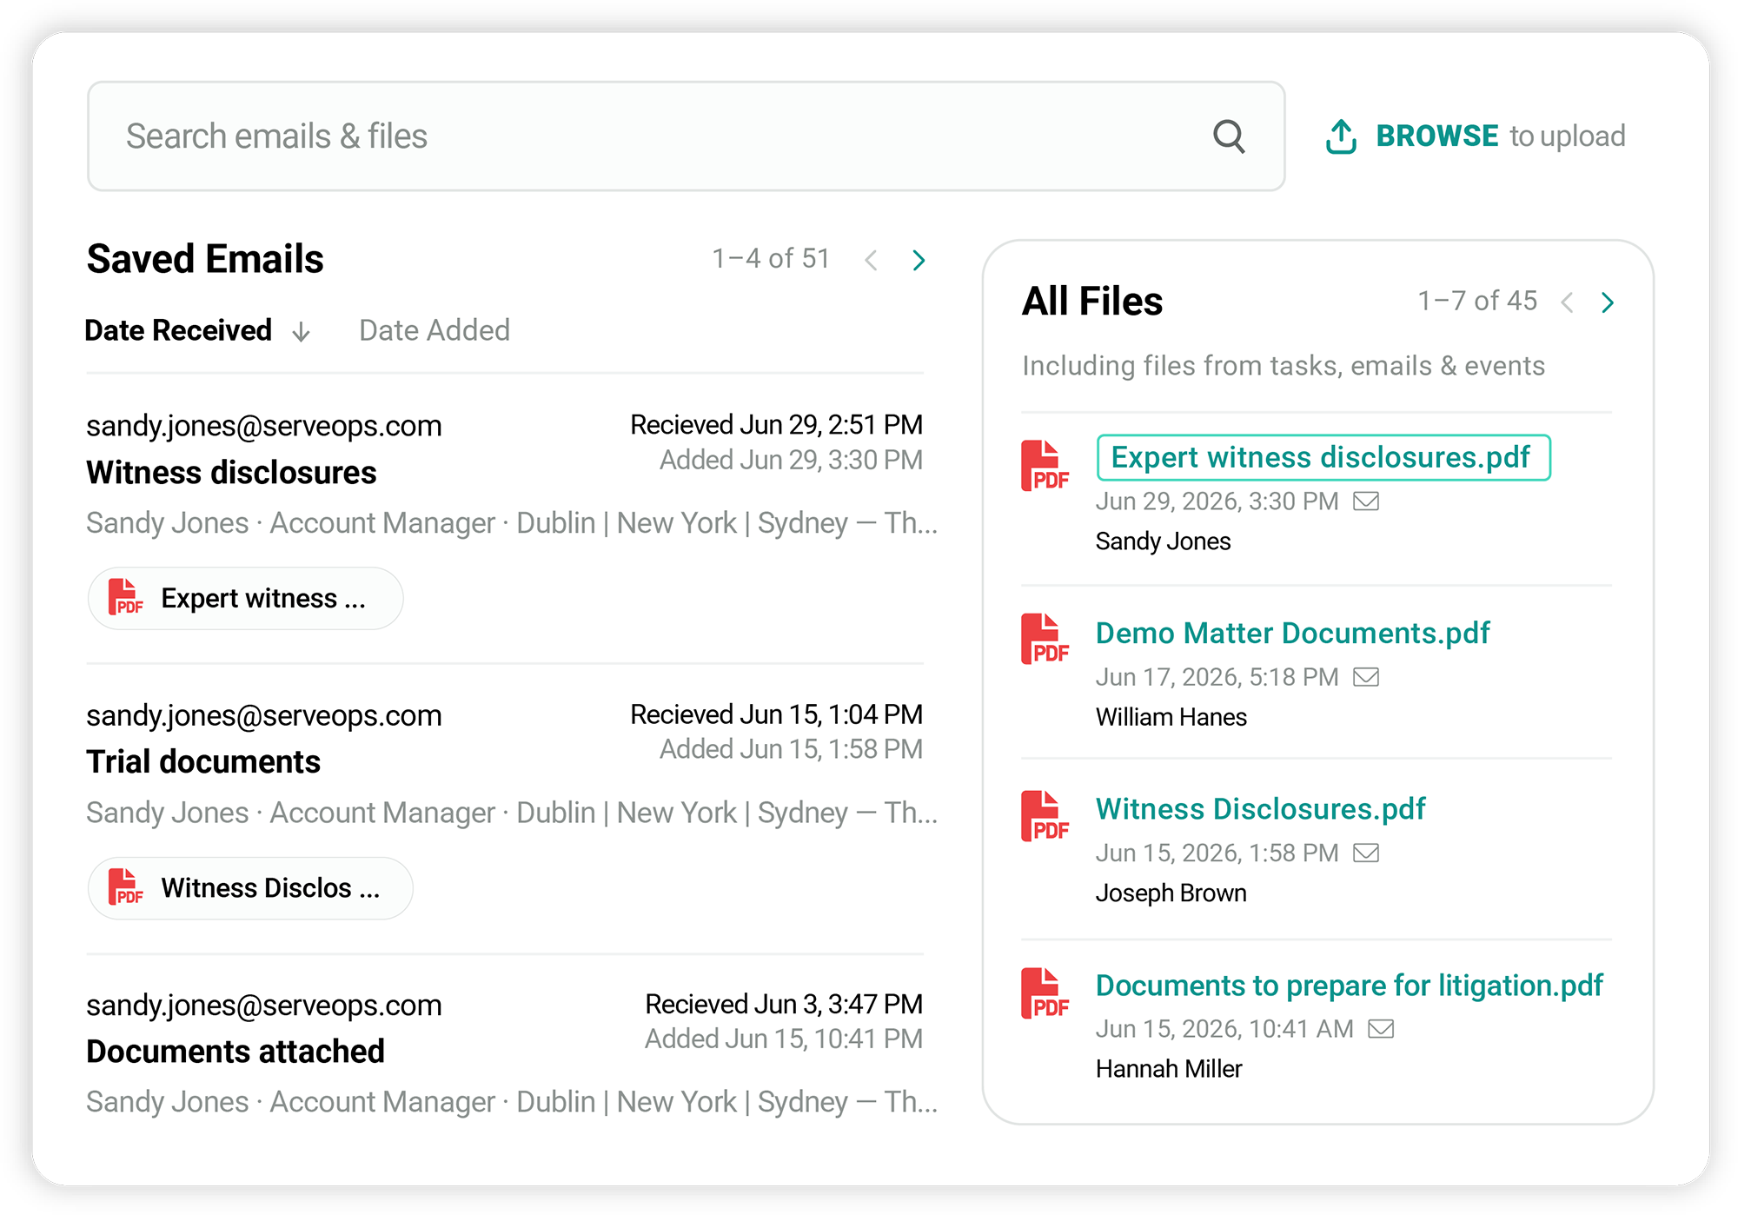The height and width of the screenshot is (1215, 1738).
Task: Open the Expert witness ... attachment chip
Action: coord(245,598)
